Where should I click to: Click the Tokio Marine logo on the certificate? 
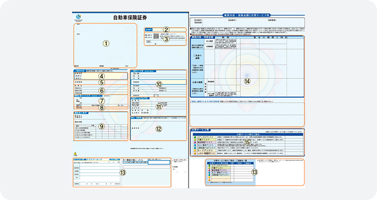[x=78, y=18]
